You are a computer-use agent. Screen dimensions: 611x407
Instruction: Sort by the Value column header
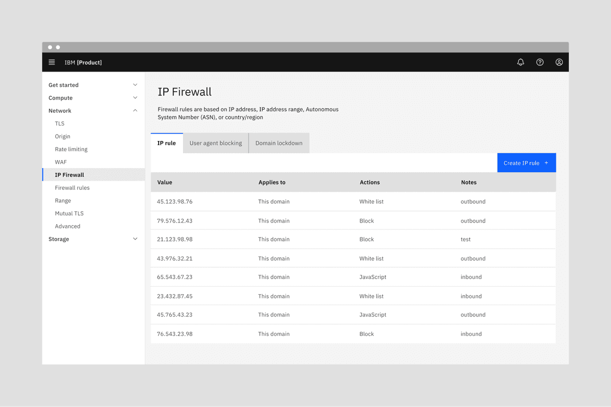pyautogui.click(x=165, y=182)
